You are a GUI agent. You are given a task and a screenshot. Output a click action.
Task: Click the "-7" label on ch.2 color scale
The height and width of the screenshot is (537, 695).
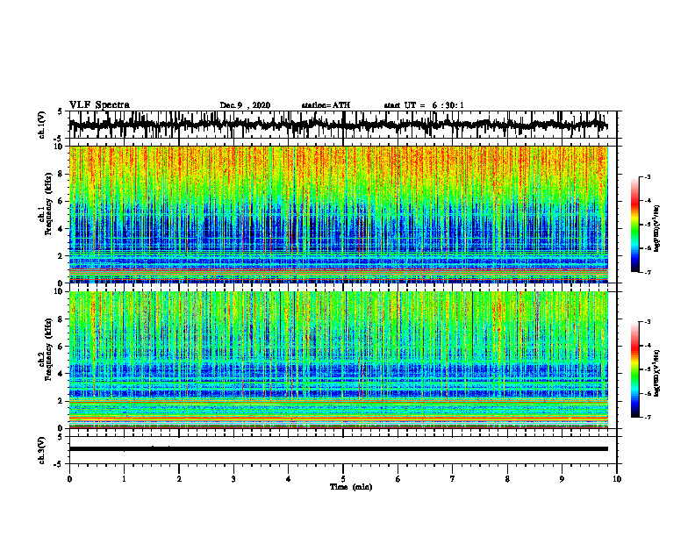[647, 417]
